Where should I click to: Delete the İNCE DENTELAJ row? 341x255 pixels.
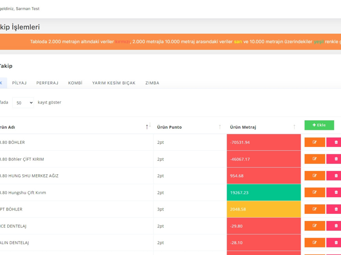pos(334,226)
